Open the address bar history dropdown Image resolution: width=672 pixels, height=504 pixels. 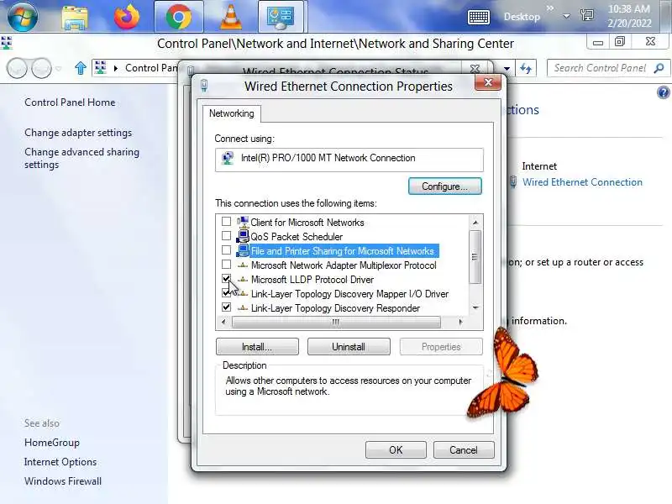coord(507,68)
